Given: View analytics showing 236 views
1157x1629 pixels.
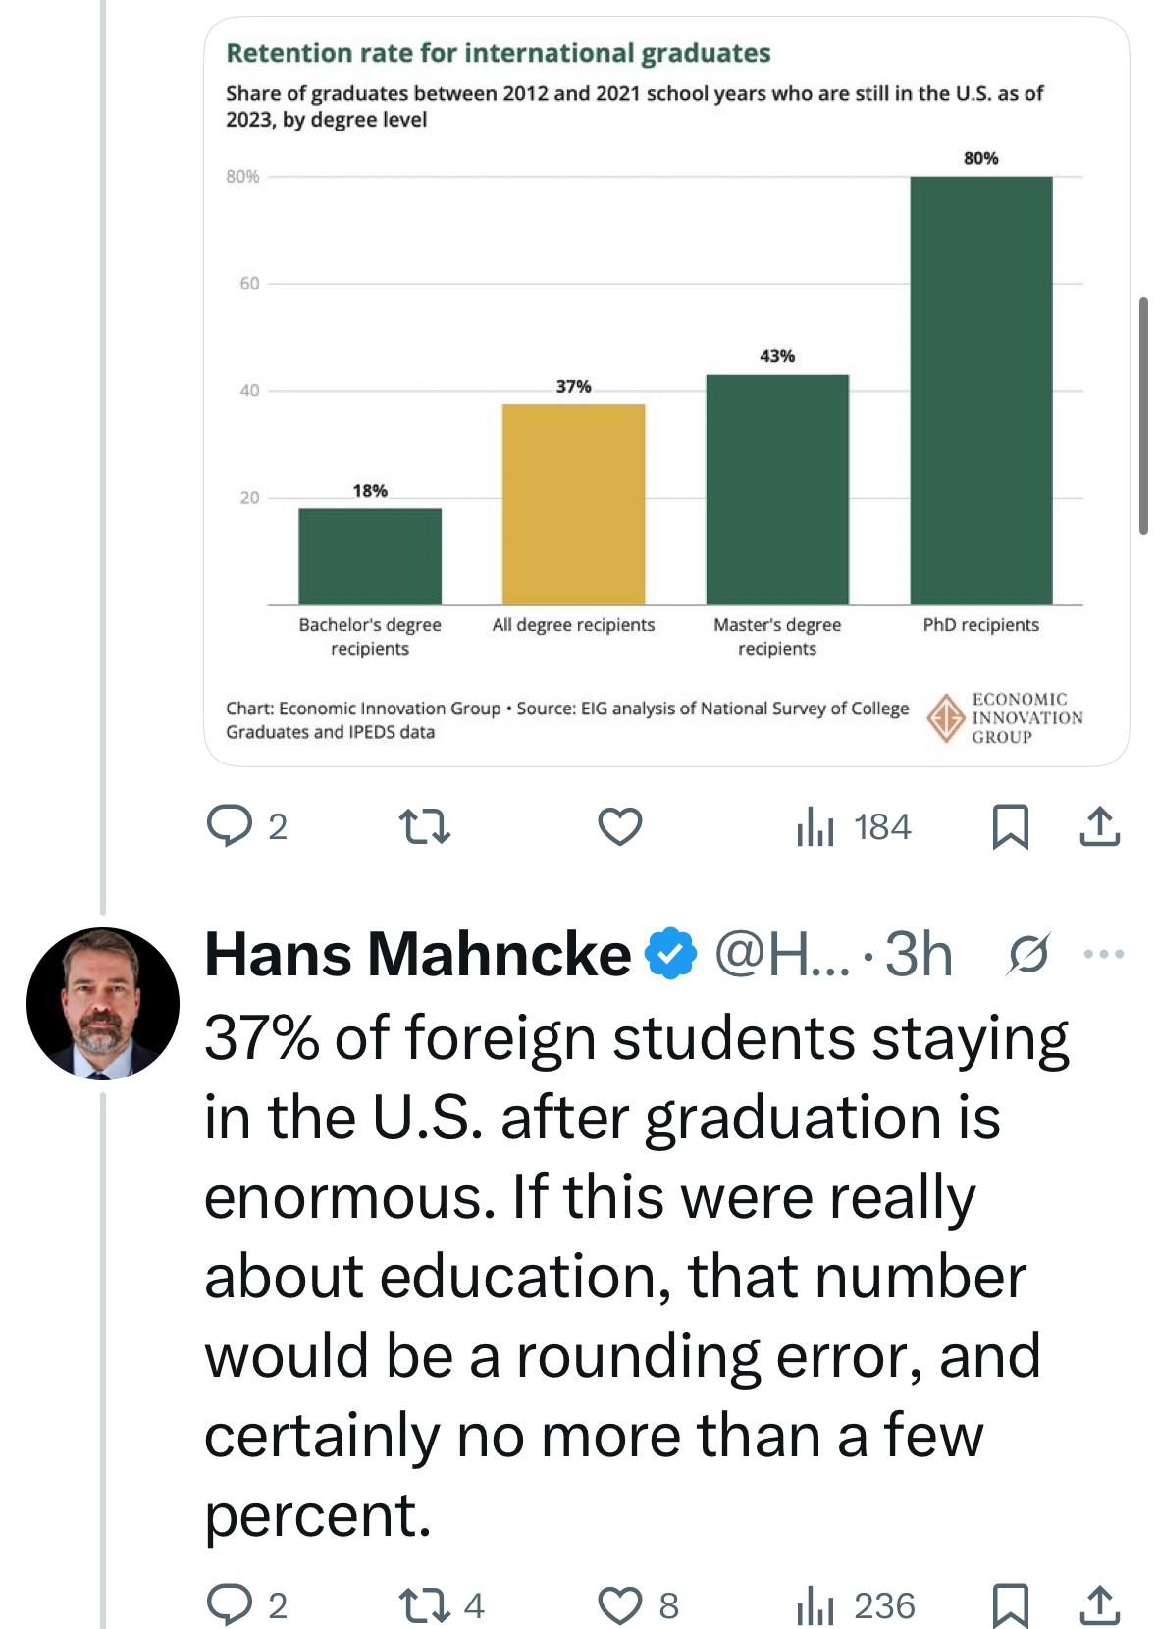Looking at the screenshot, I should pos(854,1605).
